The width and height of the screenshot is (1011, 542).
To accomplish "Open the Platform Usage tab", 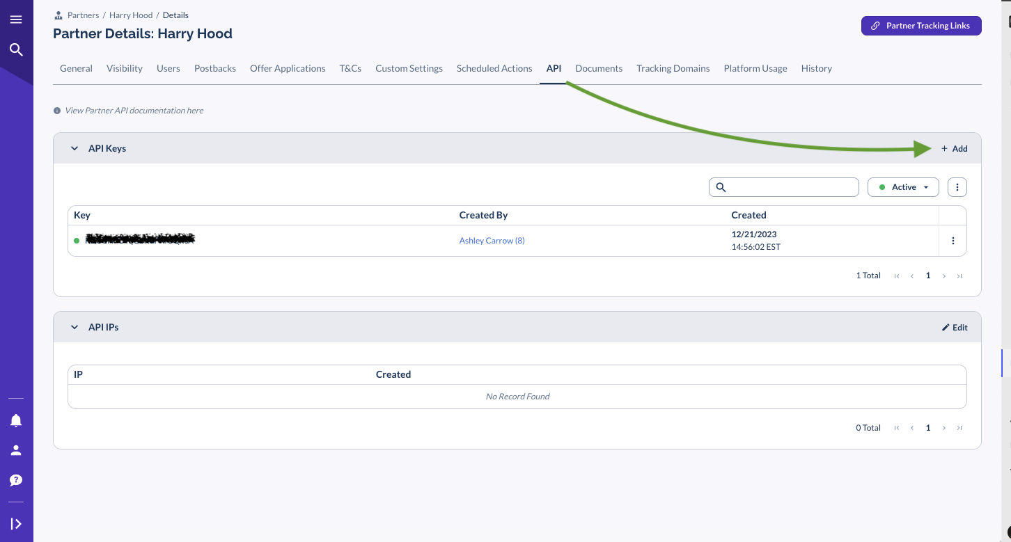I will point(755,68).
